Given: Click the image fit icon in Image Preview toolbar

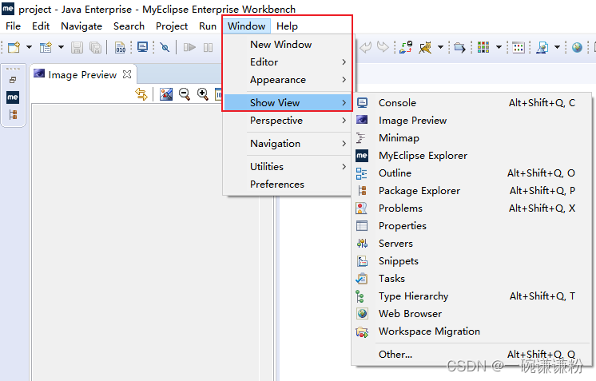Looking at the screenshot, I should pos(166,94).
